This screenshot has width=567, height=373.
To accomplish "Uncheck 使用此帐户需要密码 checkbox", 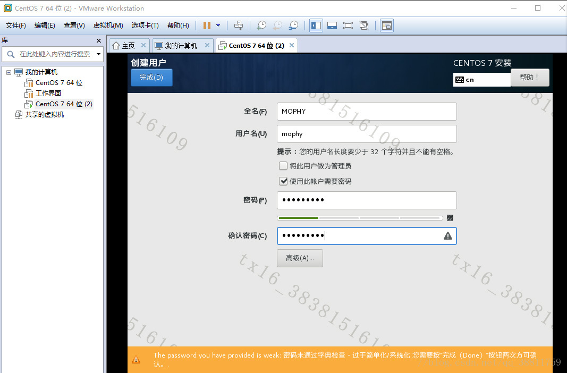I will point(283,181).
